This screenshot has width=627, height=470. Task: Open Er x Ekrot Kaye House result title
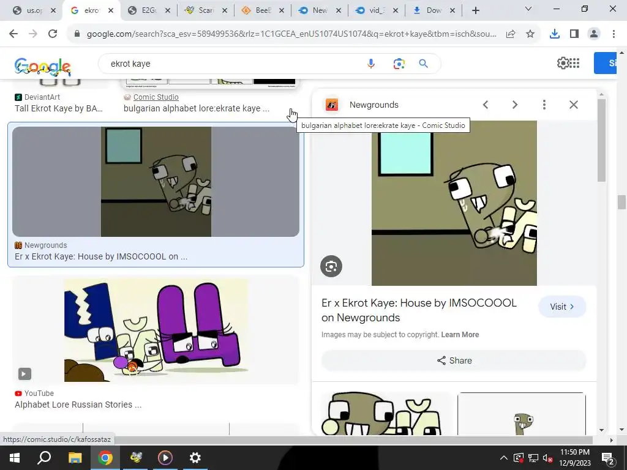coord(101,256)
